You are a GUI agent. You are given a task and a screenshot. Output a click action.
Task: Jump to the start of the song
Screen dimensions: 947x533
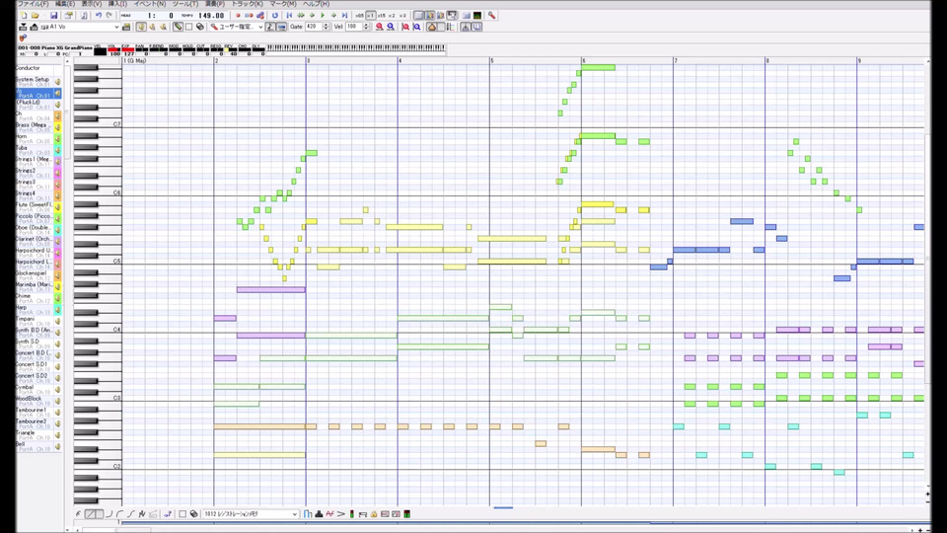coord(289,15)
